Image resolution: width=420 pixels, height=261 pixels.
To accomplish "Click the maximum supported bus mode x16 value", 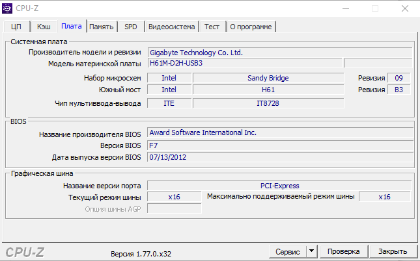I will pos(384,197).
